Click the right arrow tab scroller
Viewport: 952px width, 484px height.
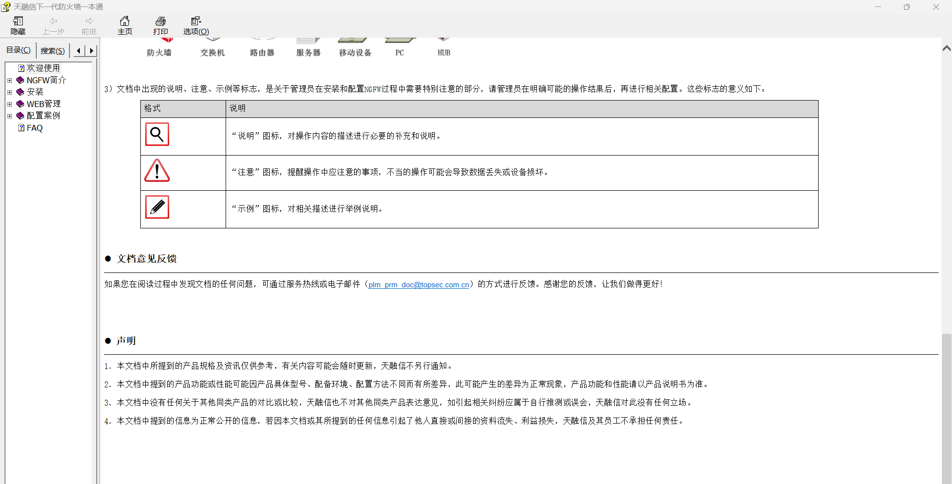(92, 50)
